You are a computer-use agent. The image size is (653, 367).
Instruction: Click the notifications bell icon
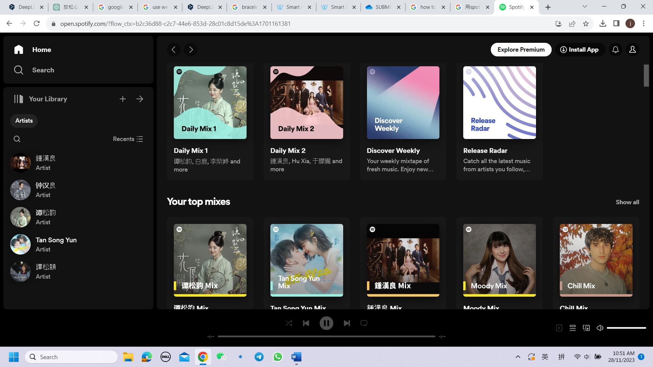point(615,50)
